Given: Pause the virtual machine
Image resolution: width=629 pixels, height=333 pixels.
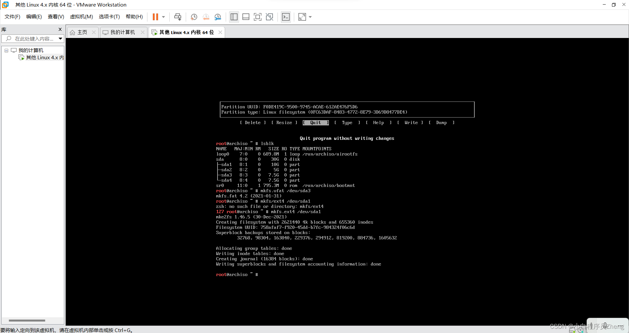Looking at the screenshot, I should pos(155,17).
